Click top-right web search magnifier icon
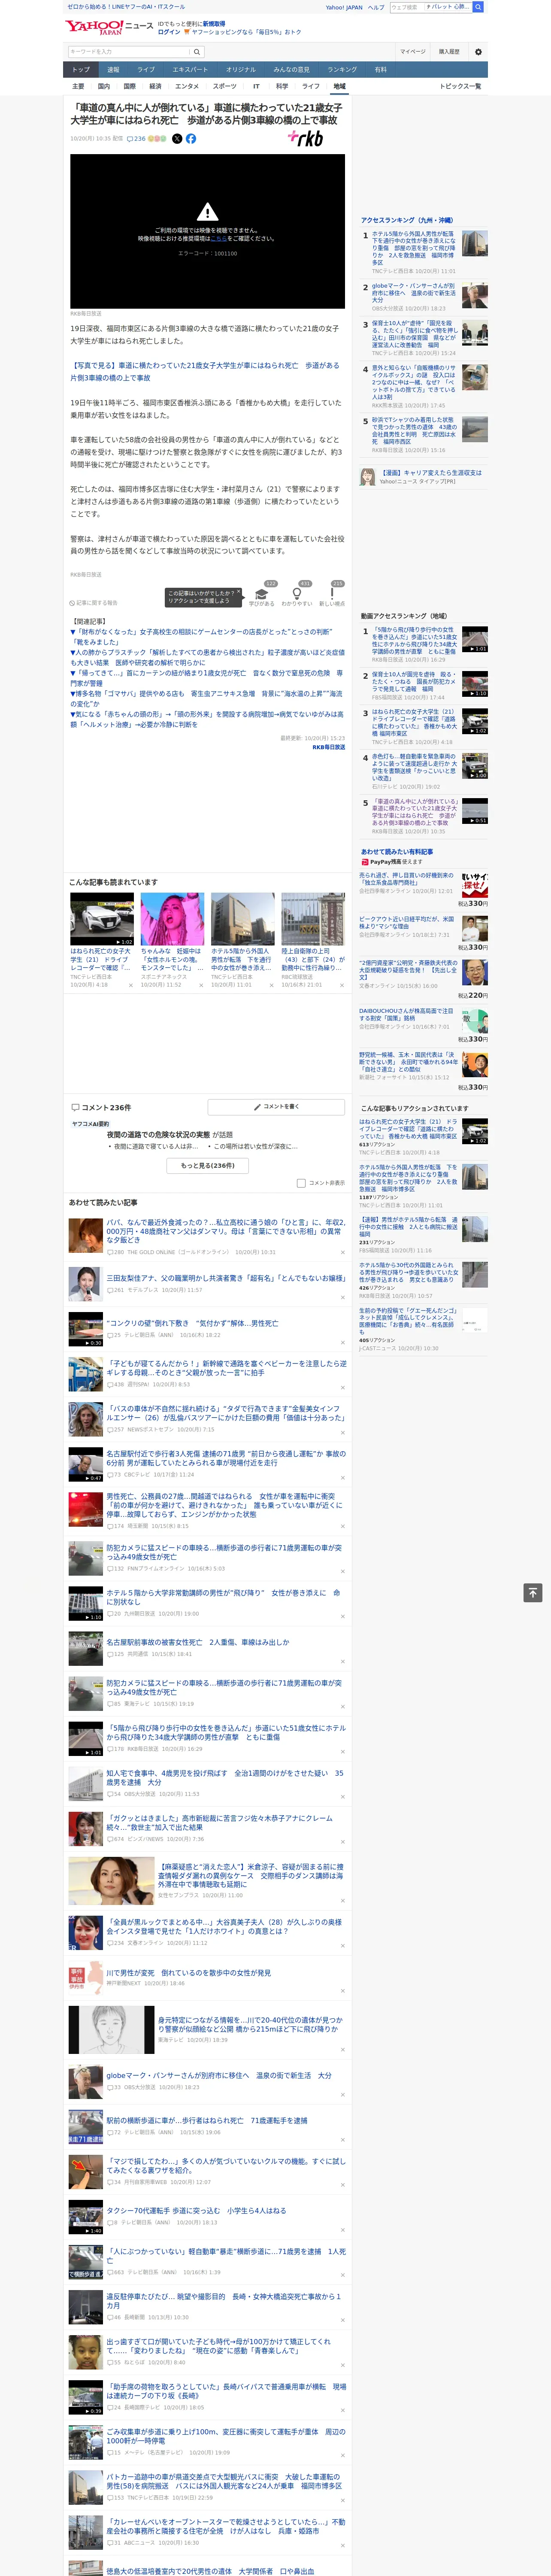This screenshot has height=2576, width=551. [x=478, y=7]
